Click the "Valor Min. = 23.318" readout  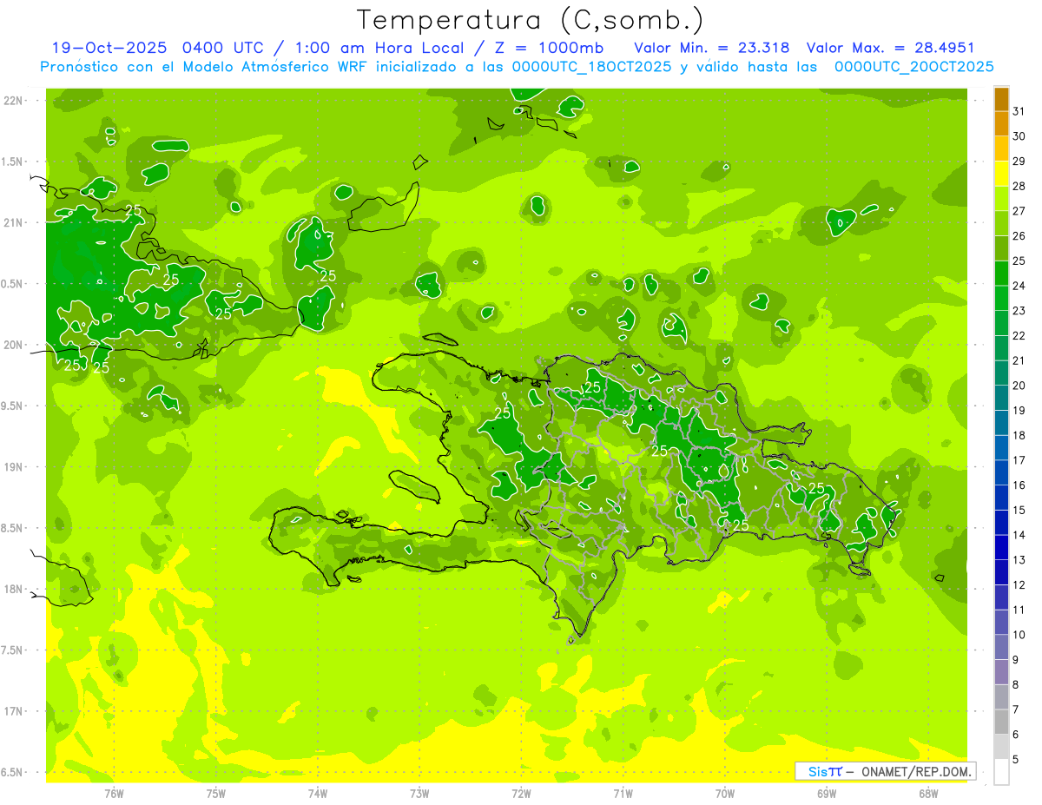click(x=711, y=48)
